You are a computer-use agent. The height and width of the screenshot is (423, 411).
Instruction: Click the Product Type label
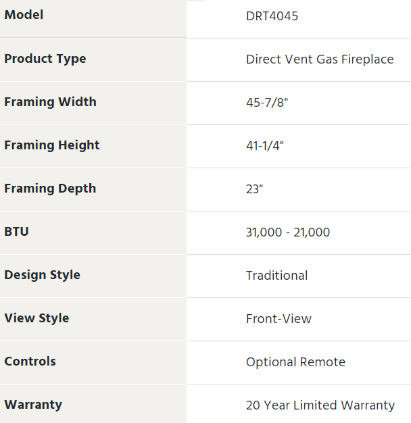click(45, 59)
